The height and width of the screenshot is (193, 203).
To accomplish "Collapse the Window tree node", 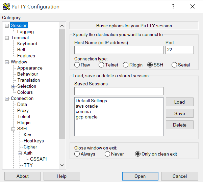I will [7, 62].
